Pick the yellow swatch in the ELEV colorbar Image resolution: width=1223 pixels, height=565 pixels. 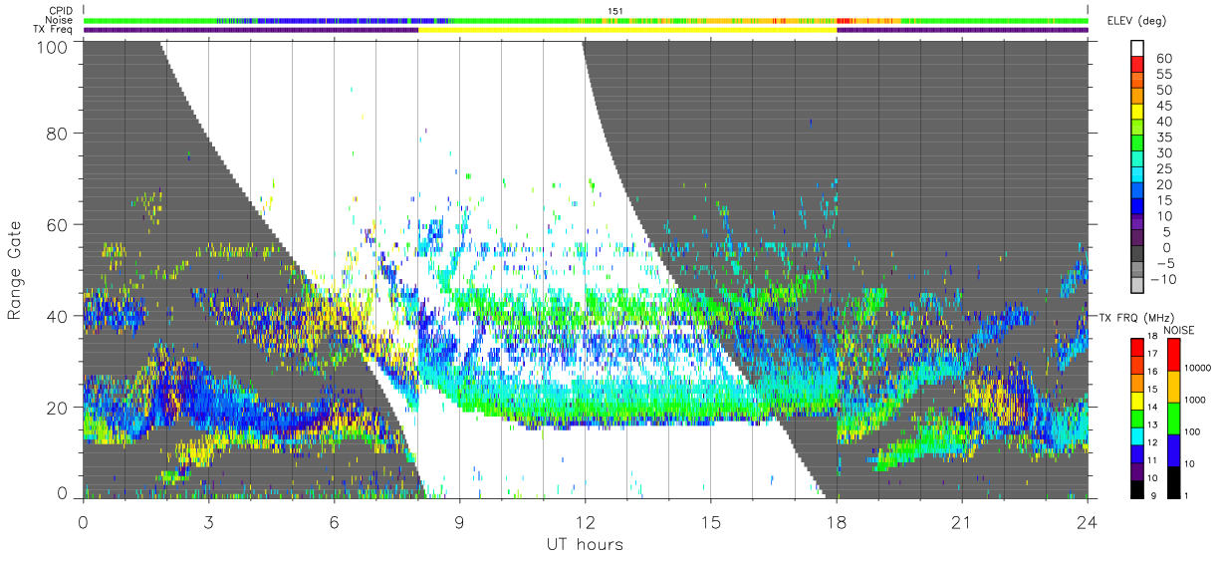(x=1137, y=112)
